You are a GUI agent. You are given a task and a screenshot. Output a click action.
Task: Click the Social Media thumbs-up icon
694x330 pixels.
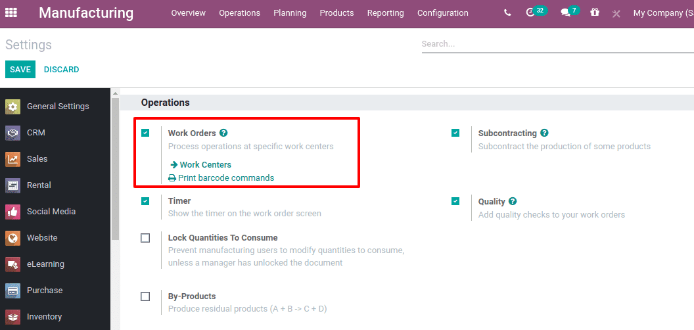click(13, 211)
